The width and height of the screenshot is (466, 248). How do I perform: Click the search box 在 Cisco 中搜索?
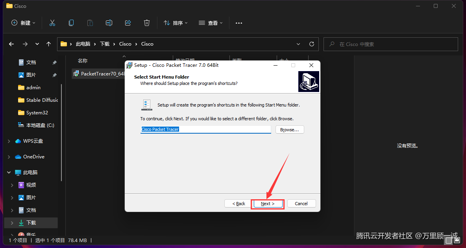[x=390, y=44]
